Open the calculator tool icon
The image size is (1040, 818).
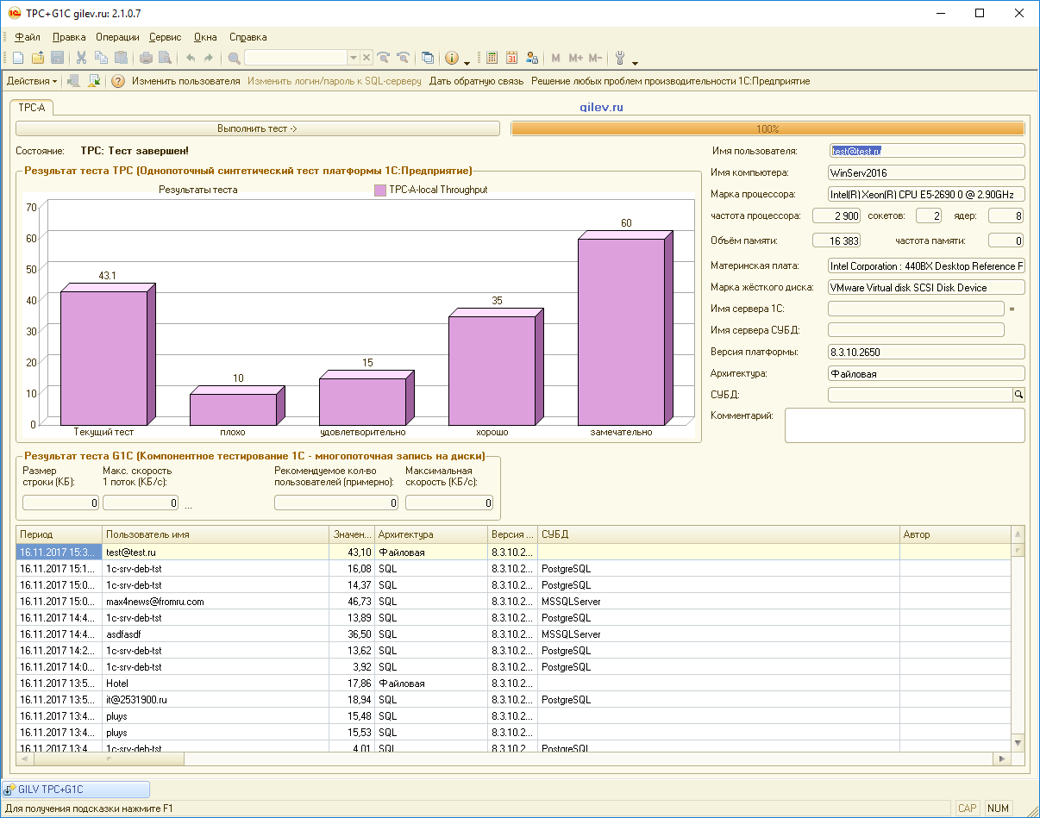(x=492, y=58)
